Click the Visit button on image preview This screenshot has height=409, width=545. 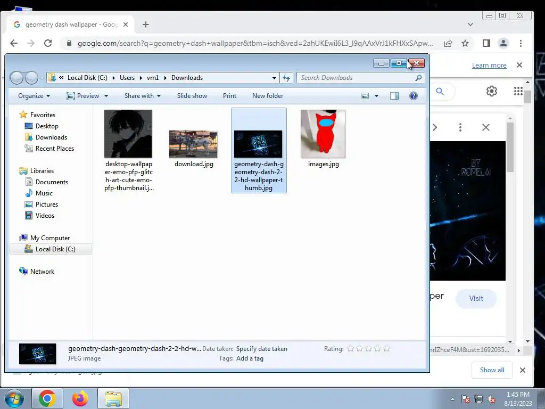[476, 298]
